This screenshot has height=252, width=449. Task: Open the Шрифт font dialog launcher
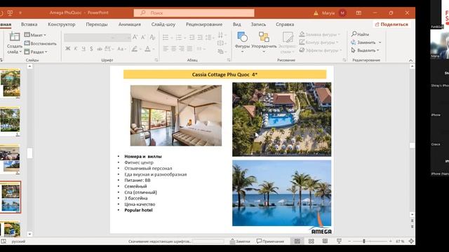pyautogui.click(x=156, y=60)
